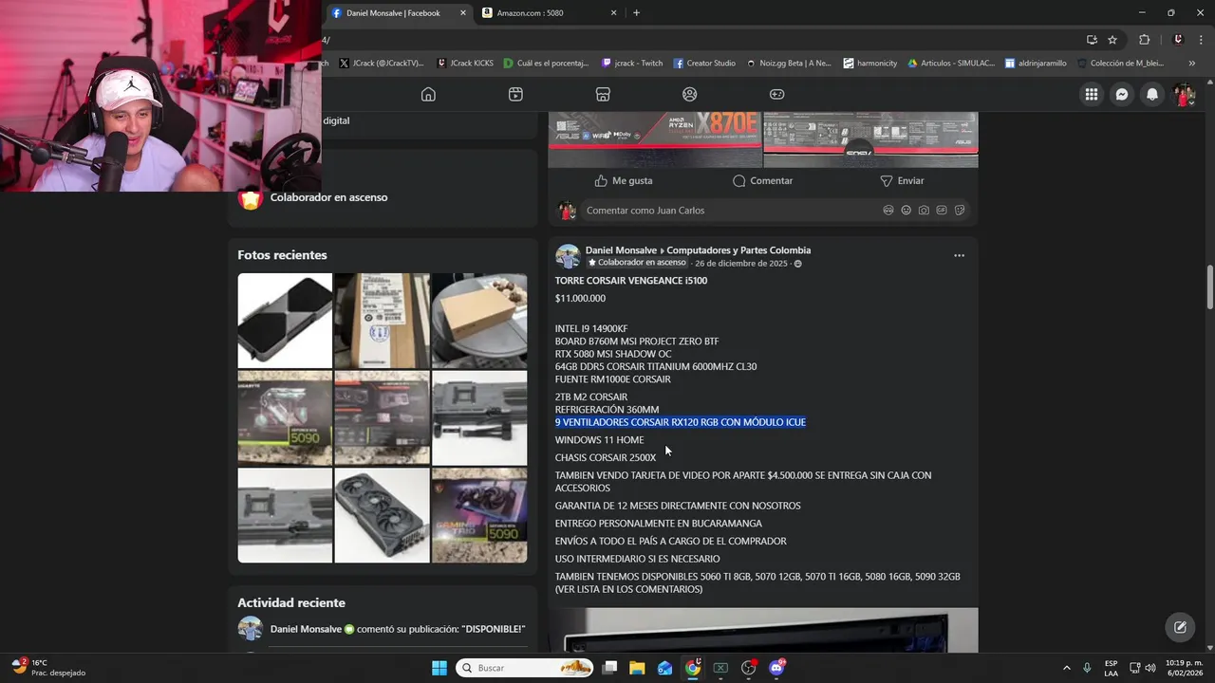Click the Enviar button
Screen dimensions: 1215x683
click(902, 180)
